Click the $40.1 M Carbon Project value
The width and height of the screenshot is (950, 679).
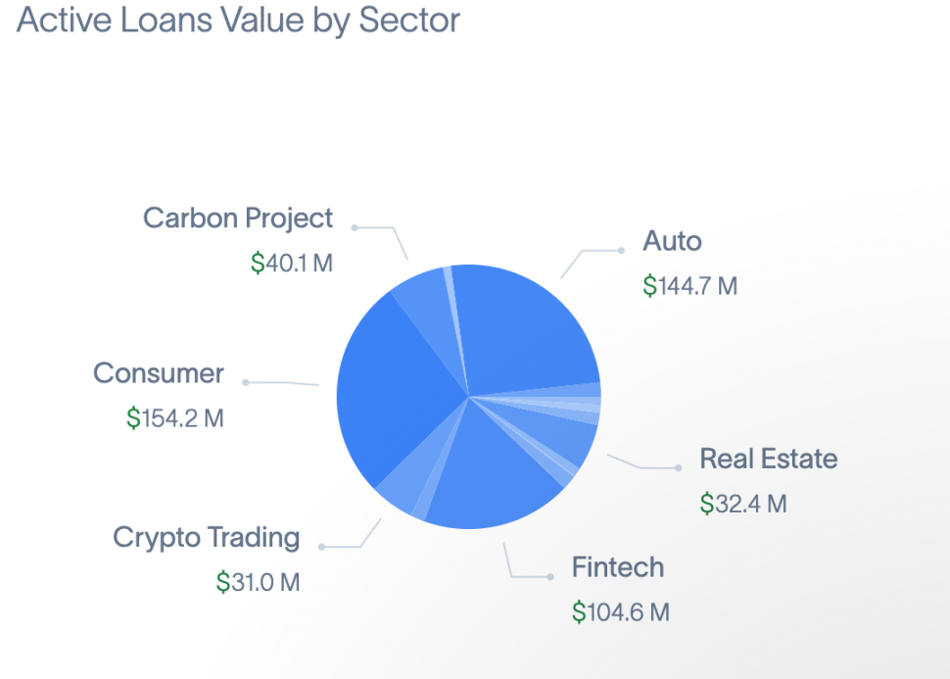tap(292, 264)
